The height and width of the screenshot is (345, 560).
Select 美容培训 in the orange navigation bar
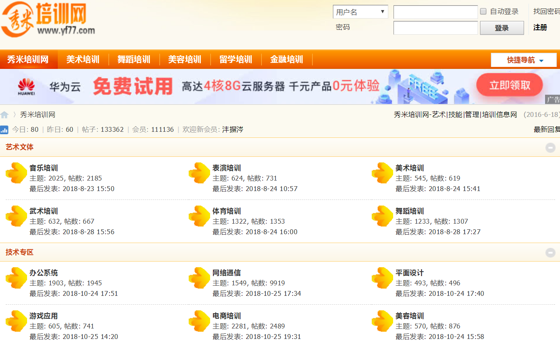click(x=185, y=60)
